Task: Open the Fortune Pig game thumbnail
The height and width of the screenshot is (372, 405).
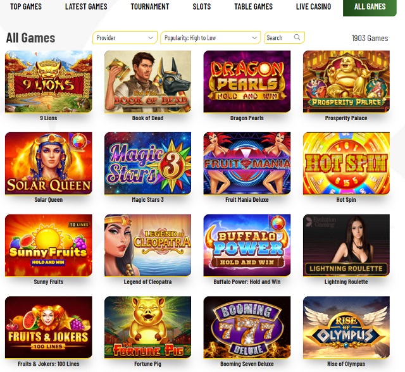Action: pos(147,327)
